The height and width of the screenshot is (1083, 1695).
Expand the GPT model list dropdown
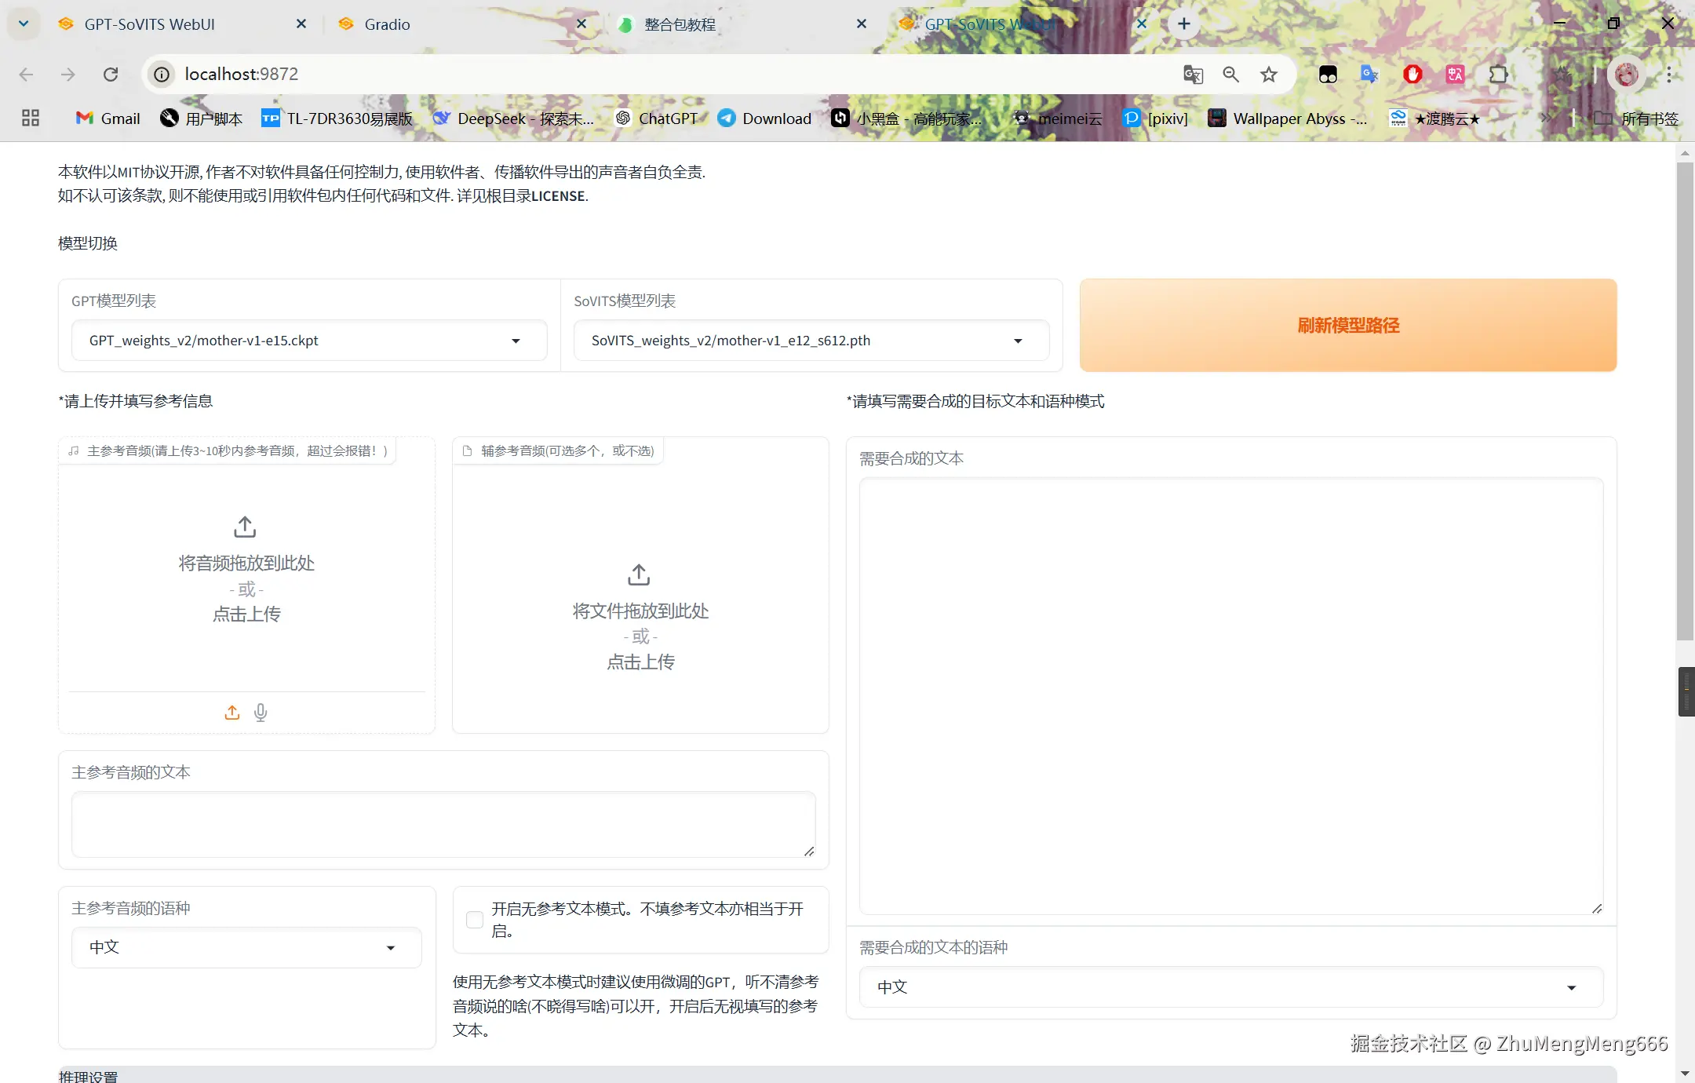[x=309, y=341]
